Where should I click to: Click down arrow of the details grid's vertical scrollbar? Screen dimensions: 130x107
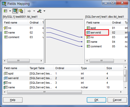pos(125,88)
